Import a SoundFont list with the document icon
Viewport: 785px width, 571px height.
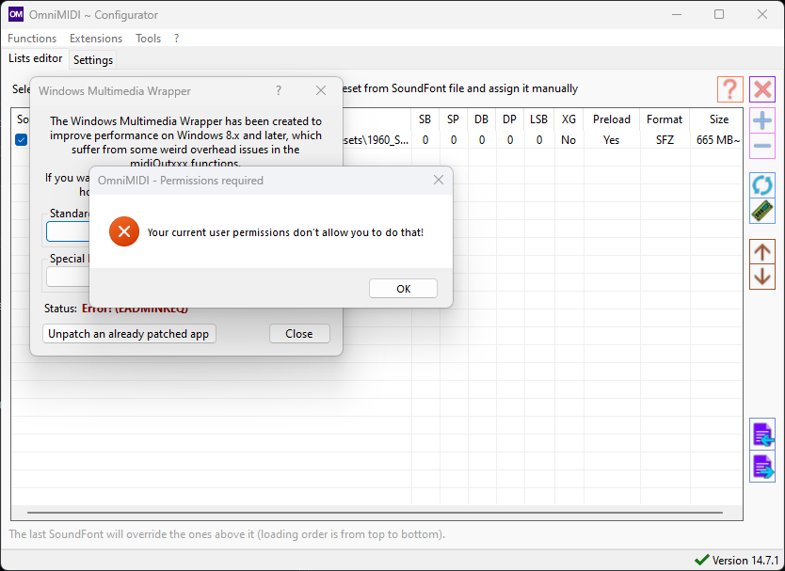tap(762, 435)
